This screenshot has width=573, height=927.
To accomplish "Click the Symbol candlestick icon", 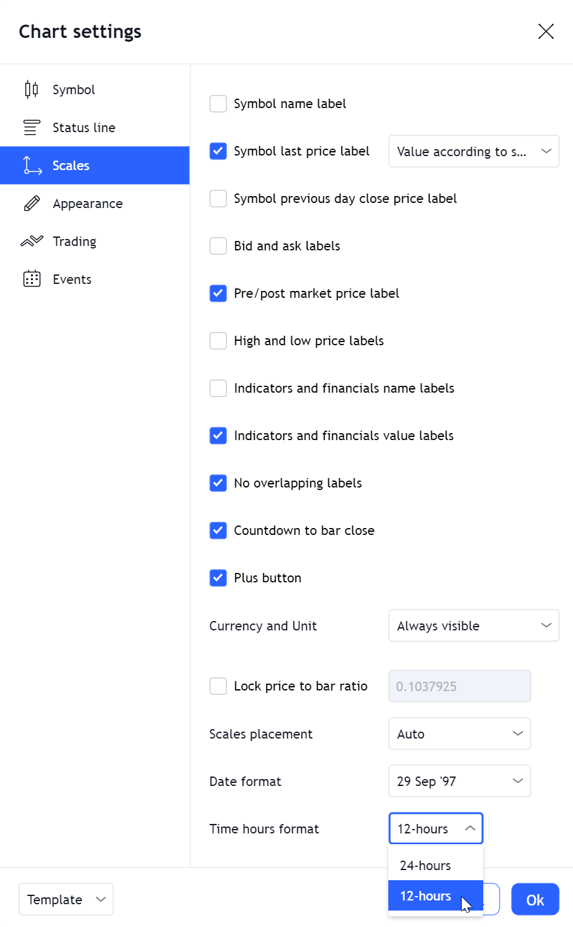I will coord(32,89).
